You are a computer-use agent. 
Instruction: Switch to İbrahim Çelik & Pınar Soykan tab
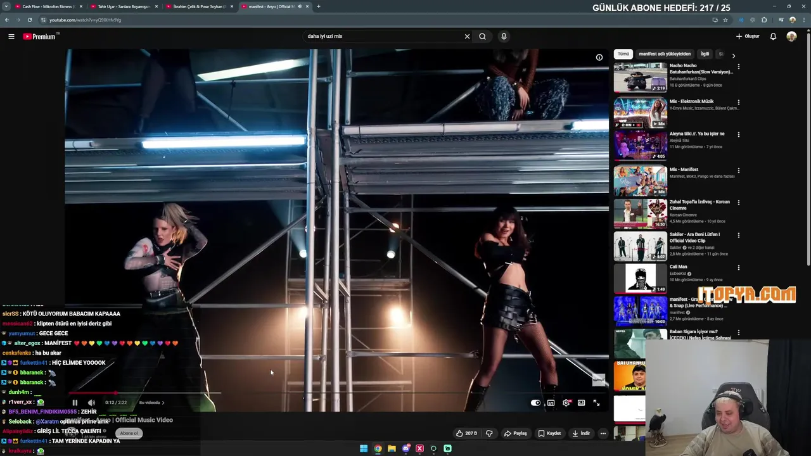click(199, 6)
